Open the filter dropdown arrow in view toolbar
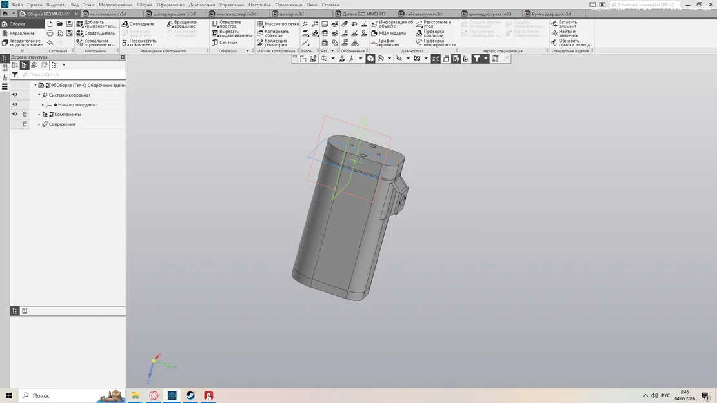 [x=485, y=59]
